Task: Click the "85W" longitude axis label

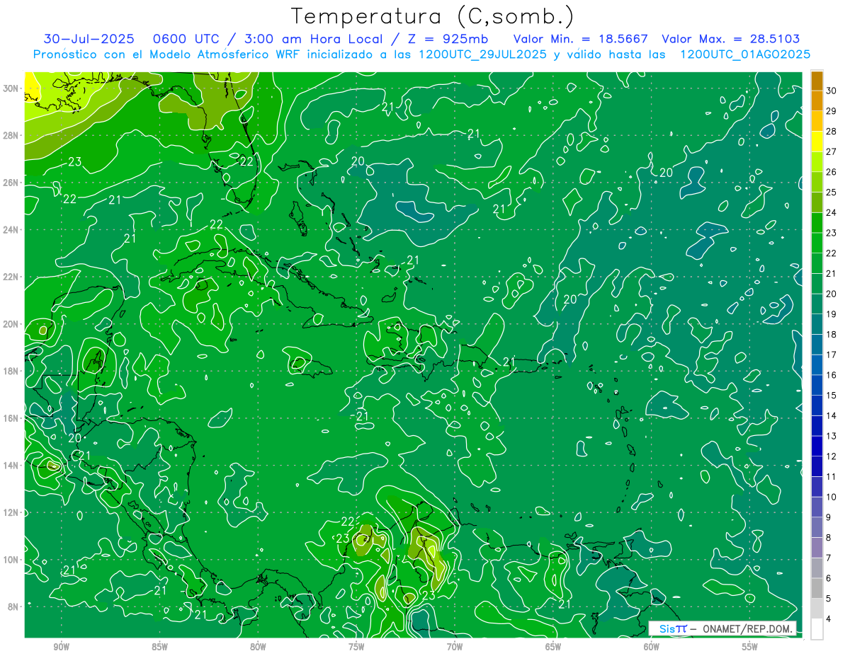Action: click(x=159, y=647)
